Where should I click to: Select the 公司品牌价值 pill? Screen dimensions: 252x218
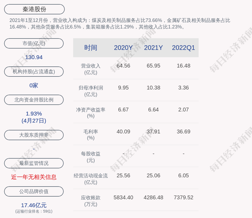pos(34,191)
